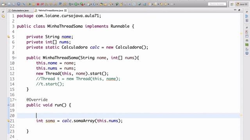Click line number 12 in the gutter
The image size is (250, 140).
[x=12, y=73]
